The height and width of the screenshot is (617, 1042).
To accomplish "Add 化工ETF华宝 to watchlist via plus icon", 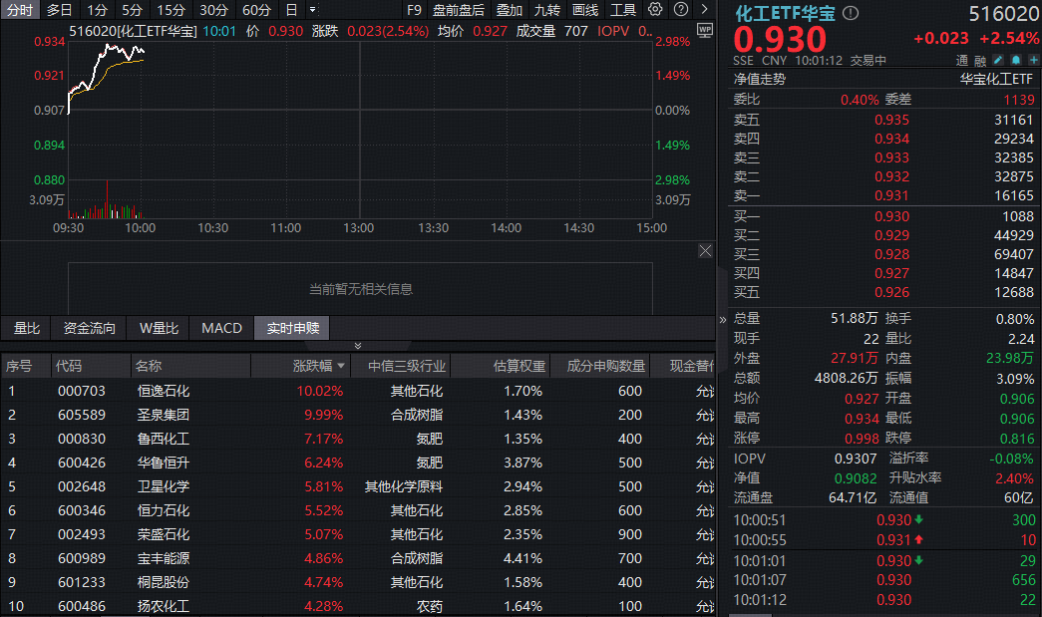I will coord(1034,60).
